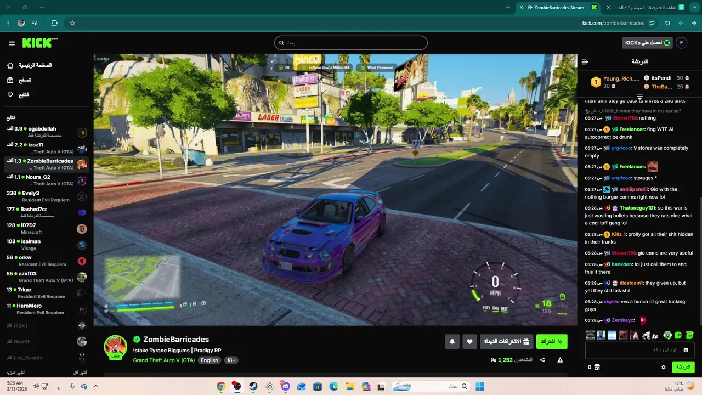Click the site settings icon in address bar
This screenshot has width=702, height=395.
click(652, 23)
